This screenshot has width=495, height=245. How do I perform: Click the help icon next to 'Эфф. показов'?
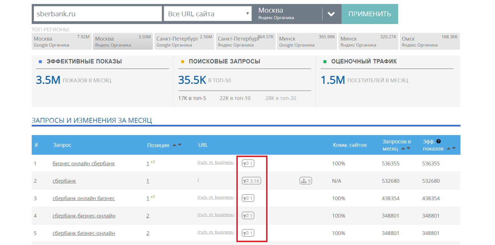[x=439, y=141]
